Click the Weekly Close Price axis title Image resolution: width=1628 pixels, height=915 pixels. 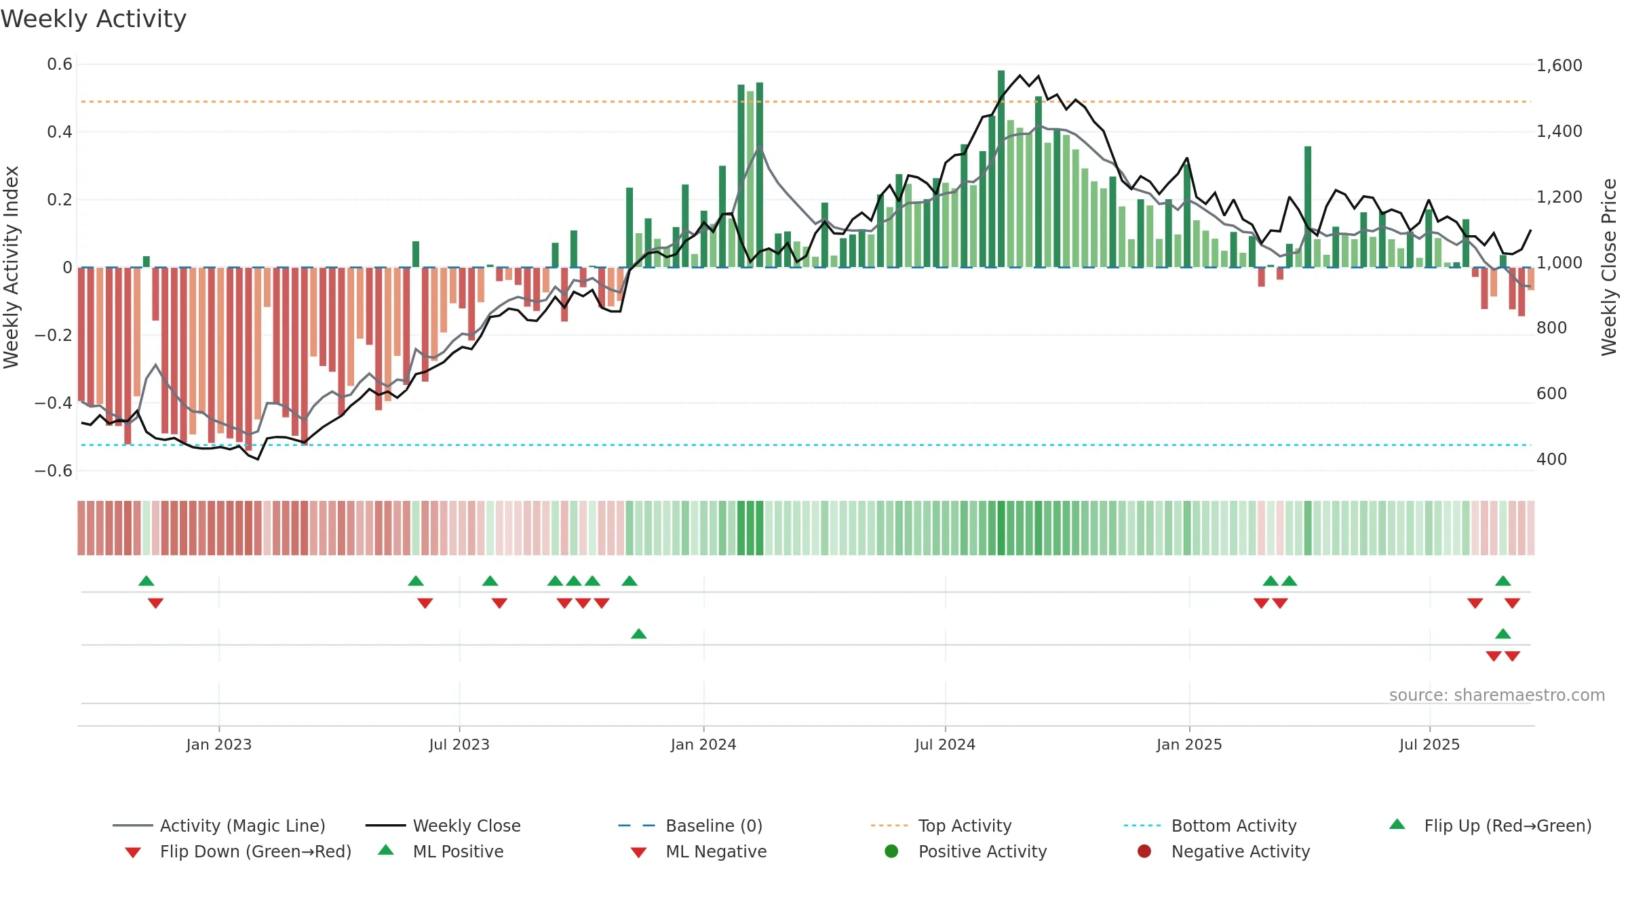1609,267
